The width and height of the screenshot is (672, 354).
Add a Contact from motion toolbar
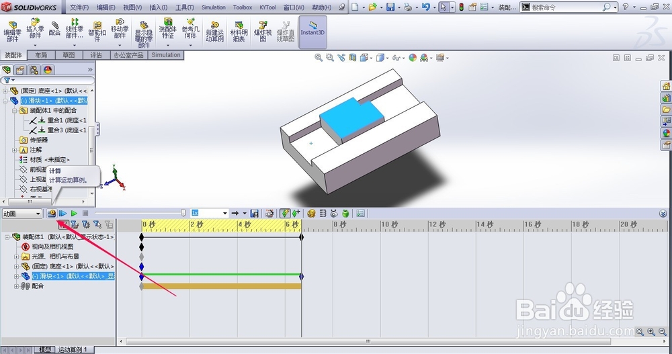[334, 213]
